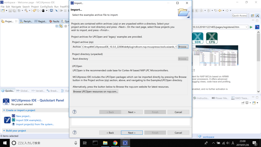
Task: Click the Archive path input field
Action: click(129, 47)
